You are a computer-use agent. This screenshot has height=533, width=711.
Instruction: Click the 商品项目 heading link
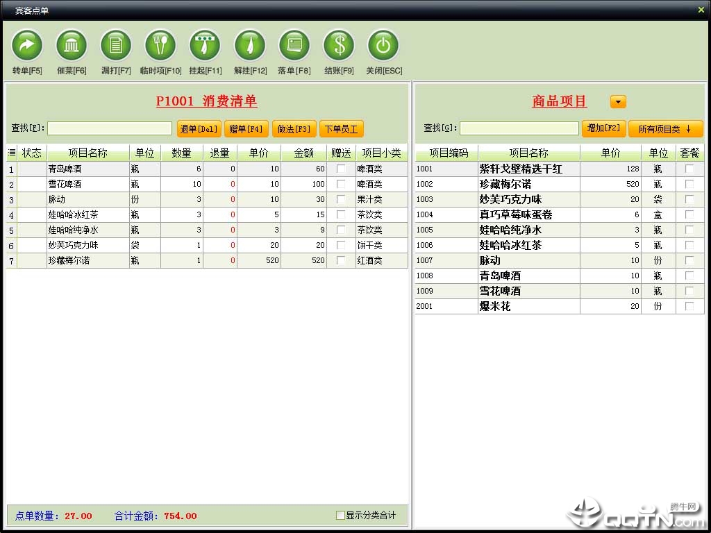click(559, 101)
